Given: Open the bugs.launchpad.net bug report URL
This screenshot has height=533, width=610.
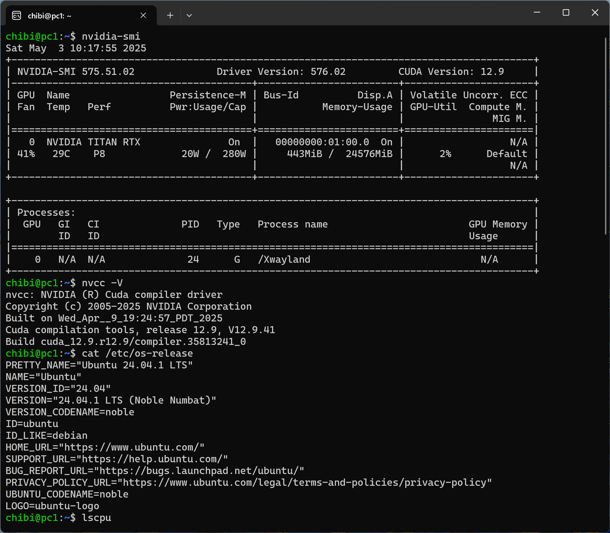Looking at the screenshot, I should click(x=199, y=471).
